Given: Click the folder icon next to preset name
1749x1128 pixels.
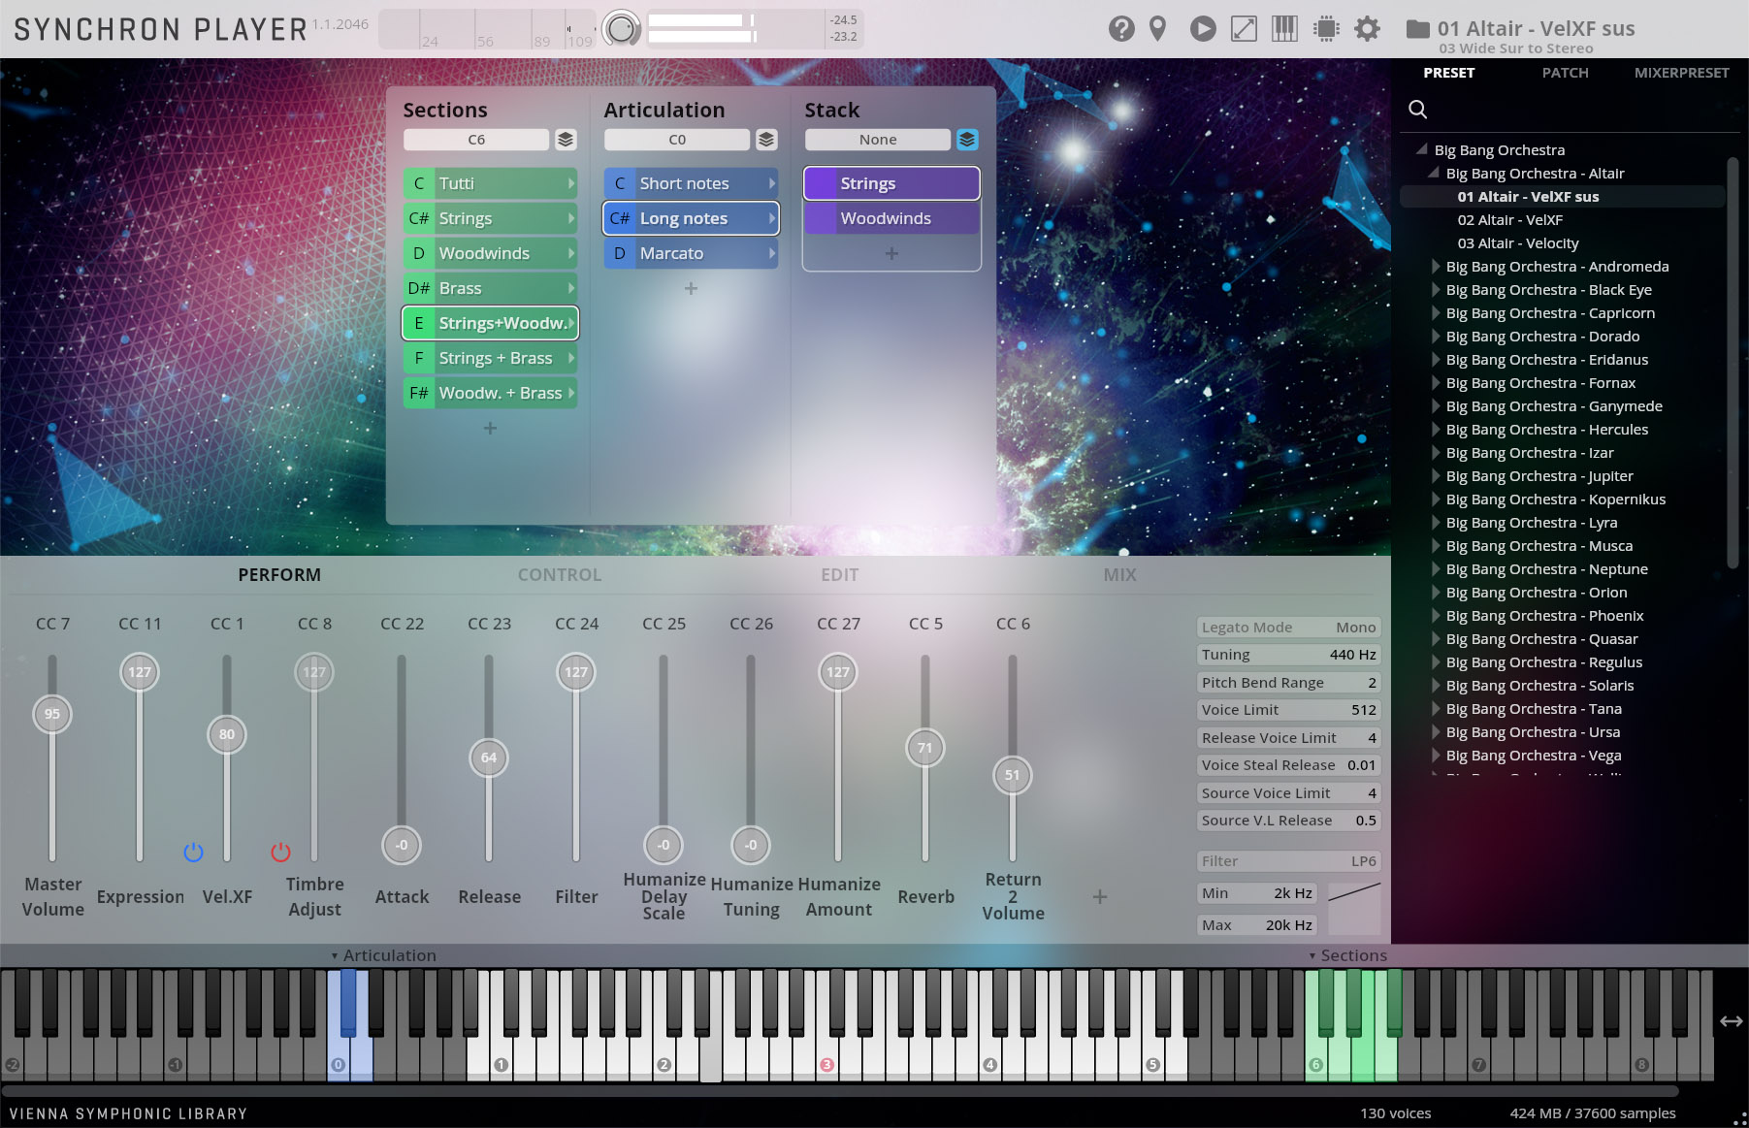Looking at the screenshot, I should [1417, 29].
